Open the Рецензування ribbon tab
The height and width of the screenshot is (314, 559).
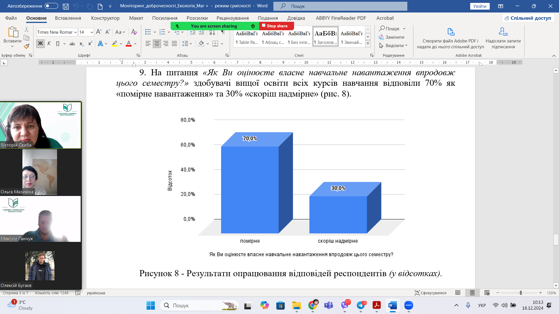232,18
